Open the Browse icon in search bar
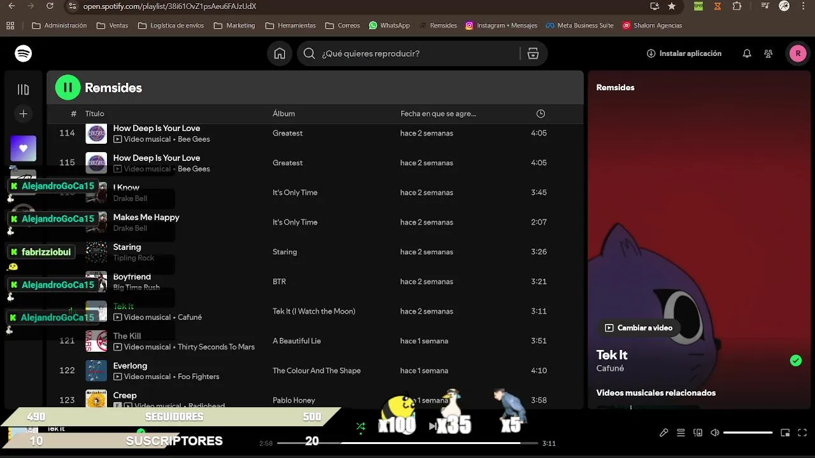Viewport: 815px width, 458px height. [534, 53]
